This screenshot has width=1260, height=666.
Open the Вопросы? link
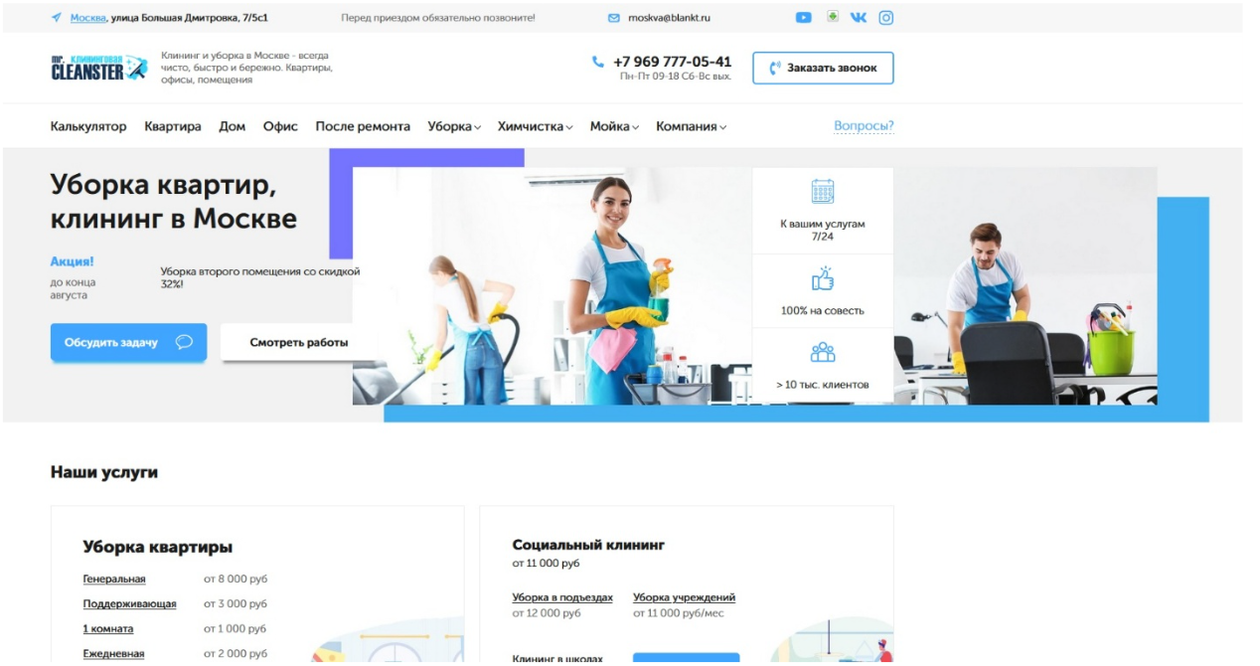click(864, 126)
